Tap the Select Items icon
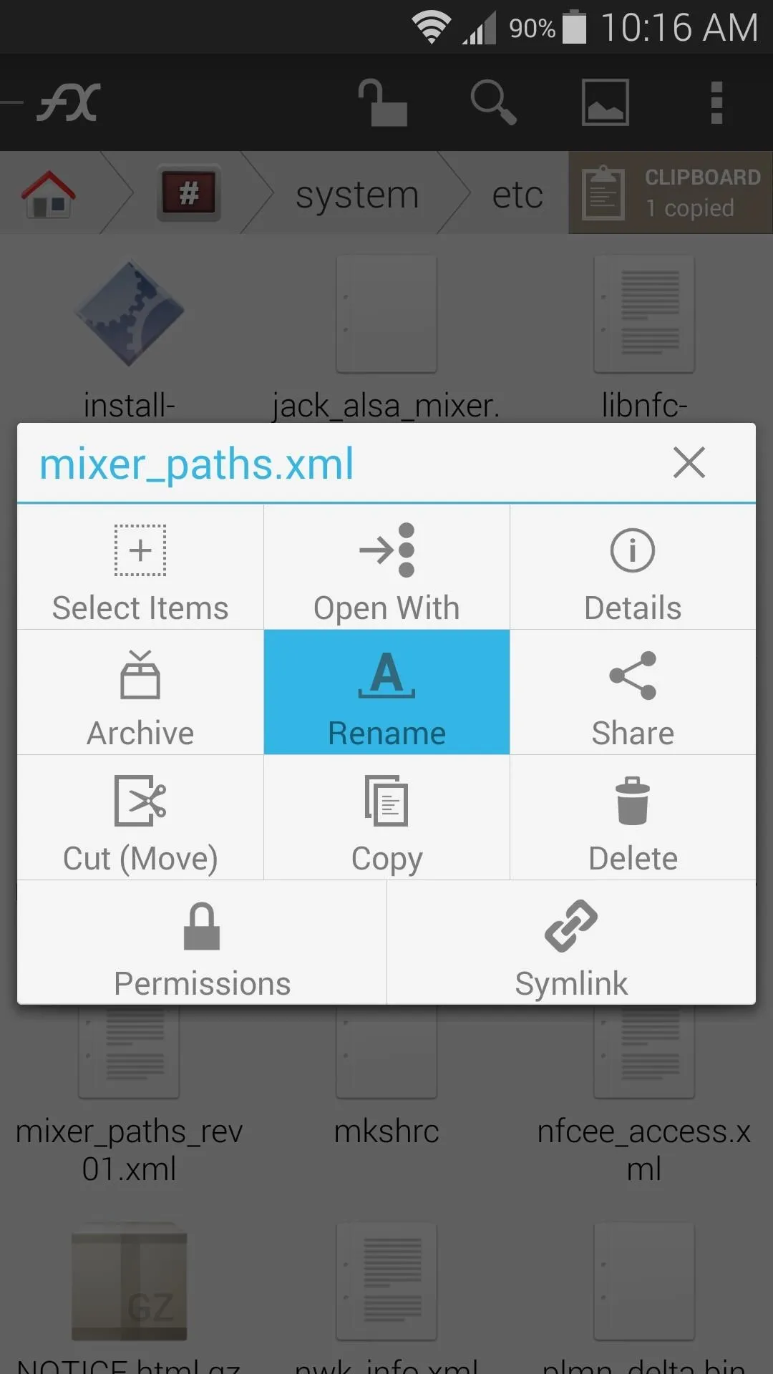773x1374 pixels. [140, 550]
